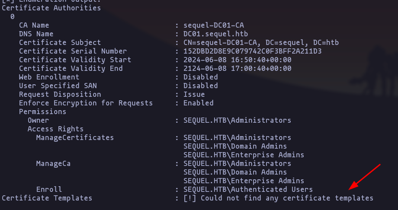Click the User Specified SAN Disabled value
398x210 pixels.
point(201,86)
